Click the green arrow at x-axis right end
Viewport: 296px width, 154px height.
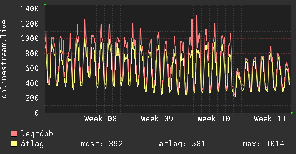292,113
